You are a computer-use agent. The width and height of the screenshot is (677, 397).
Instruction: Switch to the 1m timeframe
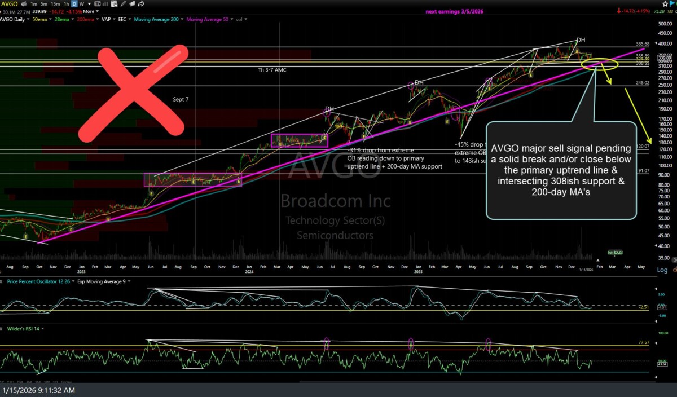click(x=33, y=3)
